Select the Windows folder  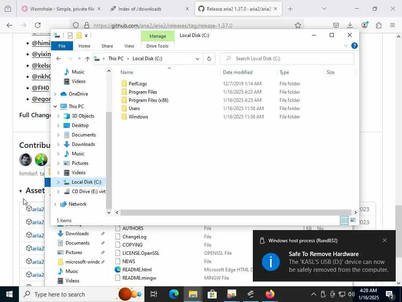tap(138, 116)
